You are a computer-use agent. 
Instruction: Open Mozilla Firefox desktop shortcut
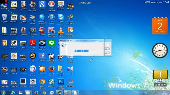[x=51, y=71]
